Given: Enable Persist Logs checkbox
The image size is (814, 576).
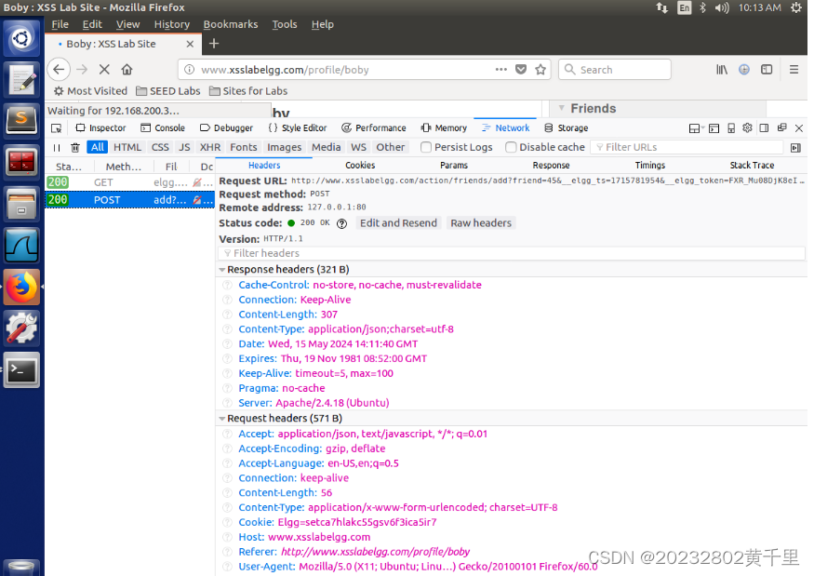Looking at the screenshot, I should 426,147.
